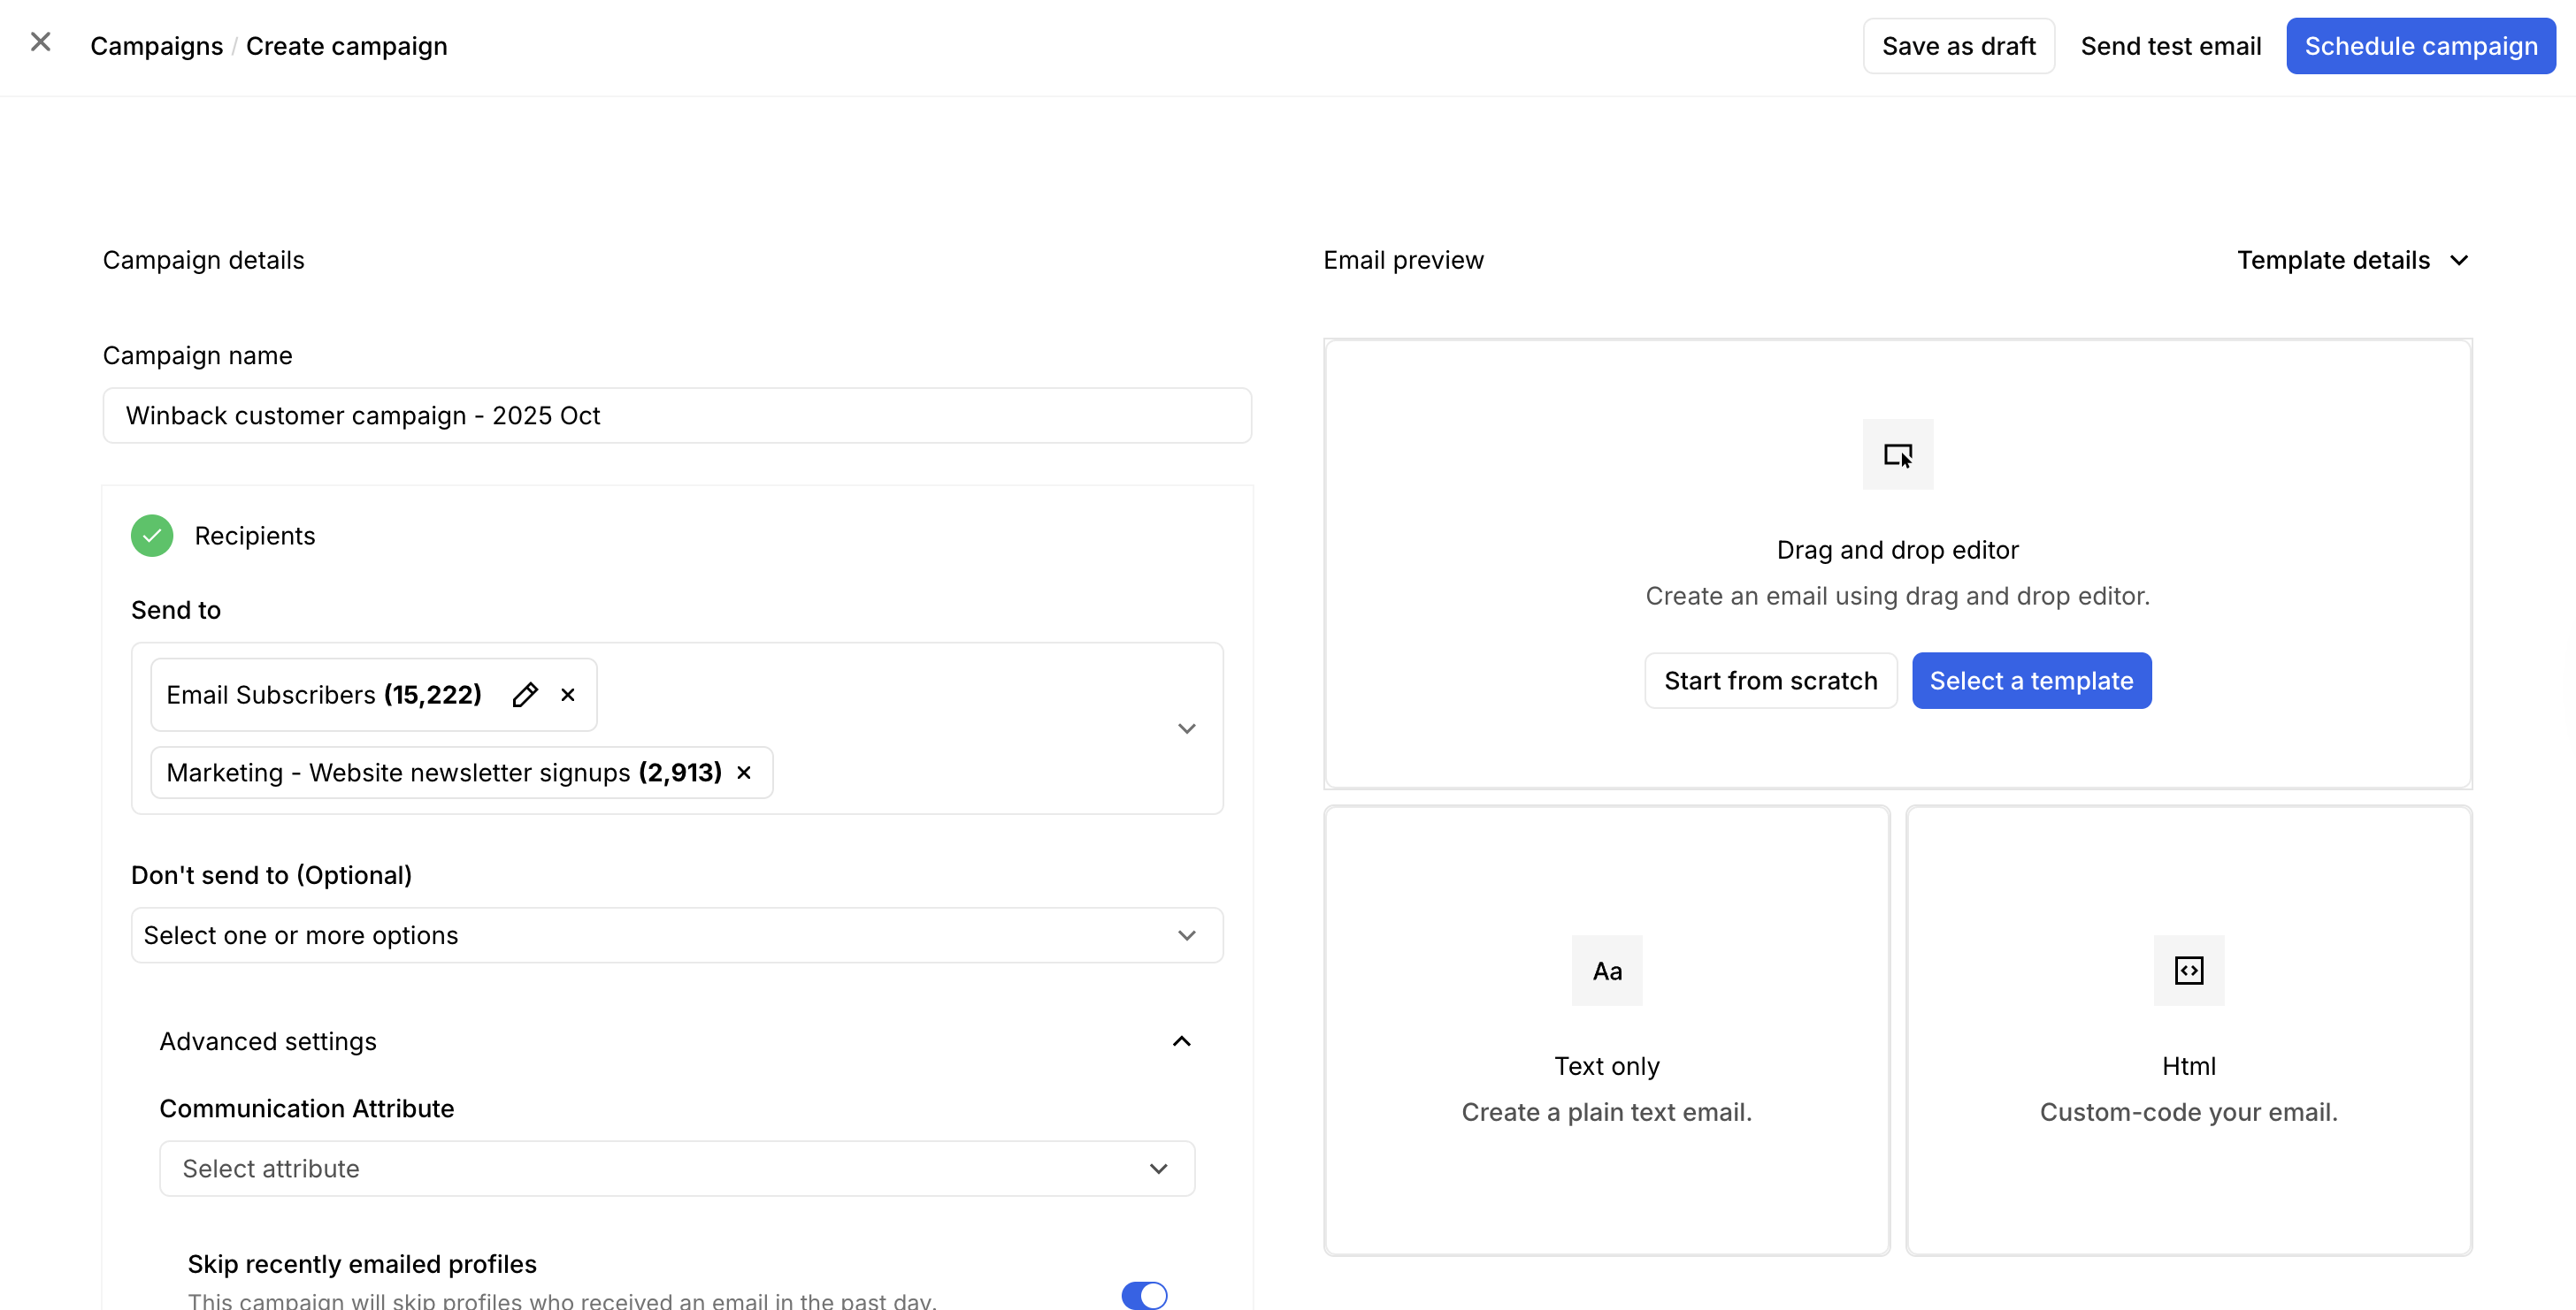Remove Marketing Website newsletter signups chip
Screen dimensions: 2576x1310
[744, 773]
